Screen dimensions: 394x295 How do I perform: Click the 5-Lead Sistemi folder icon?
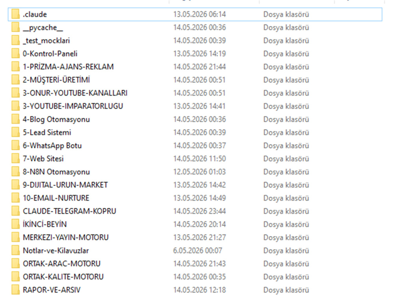click(x=15, y=132)
